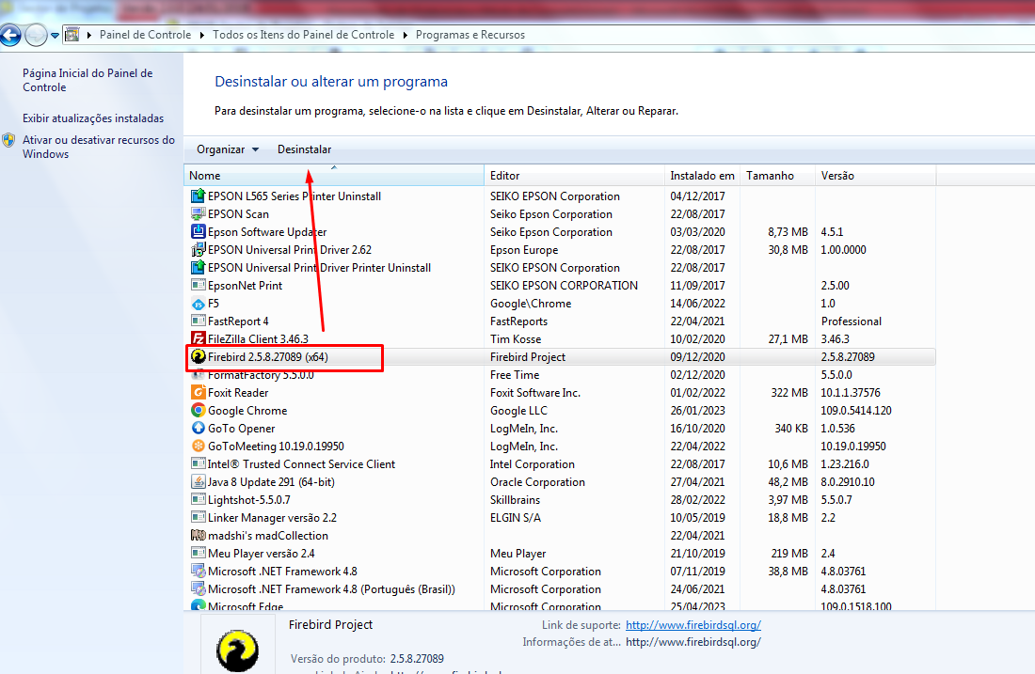Click Oracle Corporation publisher cell
1035x674 pixels.
(537, 482)
